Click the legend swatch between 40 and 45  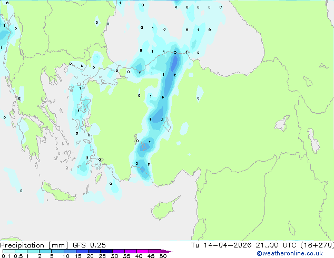[x=143, y=251]
